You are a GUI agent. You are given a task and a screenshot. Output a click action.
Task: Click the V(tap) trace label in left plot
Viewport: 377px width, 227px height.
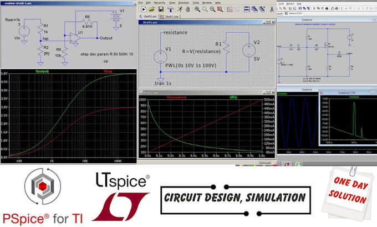tap(108, 71)
